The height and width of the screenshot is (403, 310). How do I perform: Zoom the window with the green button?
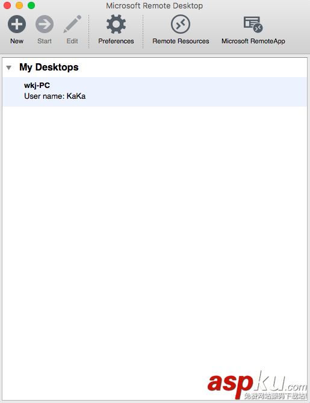(31, 5)
